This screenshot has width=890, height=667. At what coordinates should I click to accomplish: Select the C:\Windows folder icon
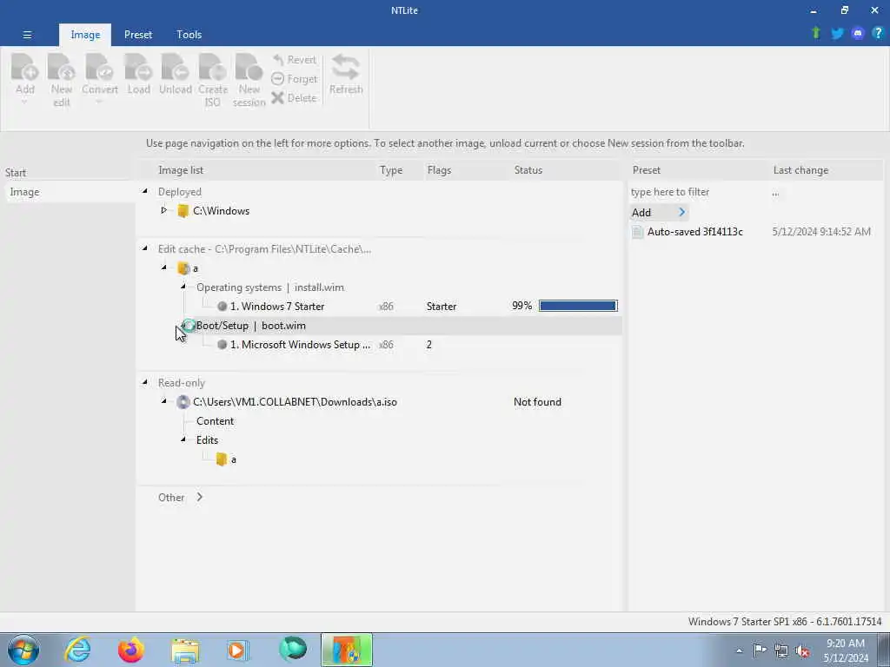click(x=183, y=211)
